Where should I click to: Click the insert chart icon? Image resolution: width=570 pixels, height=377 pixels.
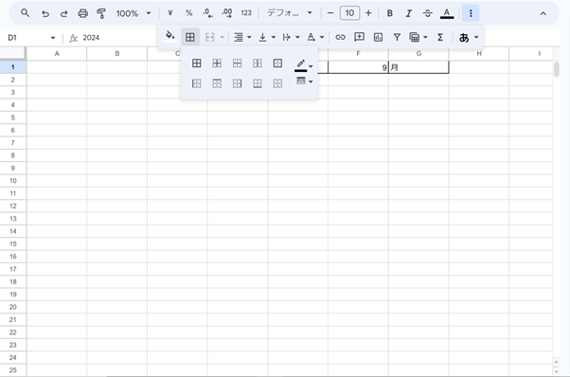[x=378, y=37]
